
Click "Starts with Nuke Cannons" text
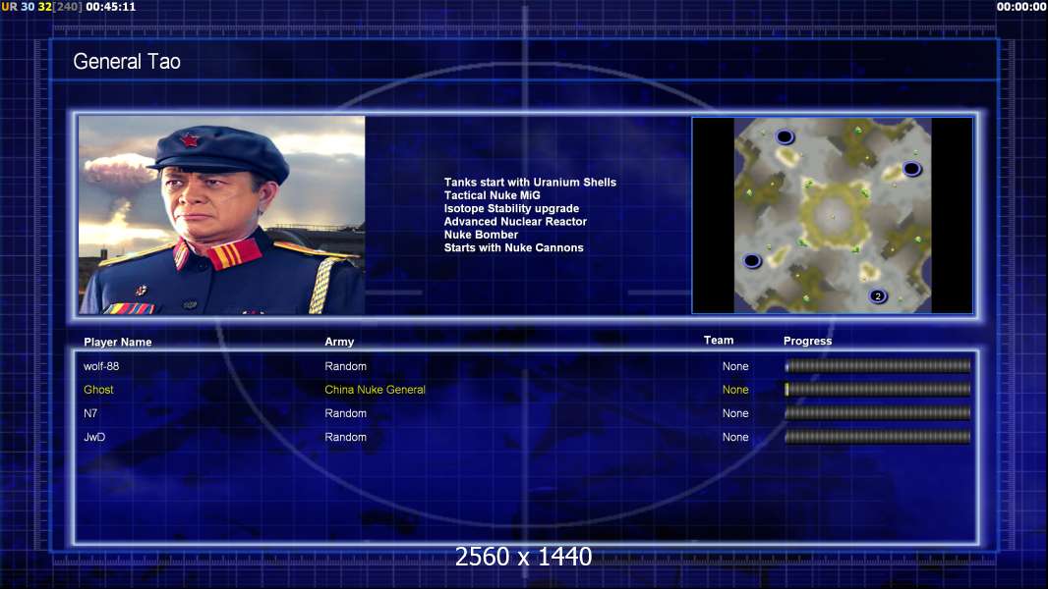click(513, 247)
